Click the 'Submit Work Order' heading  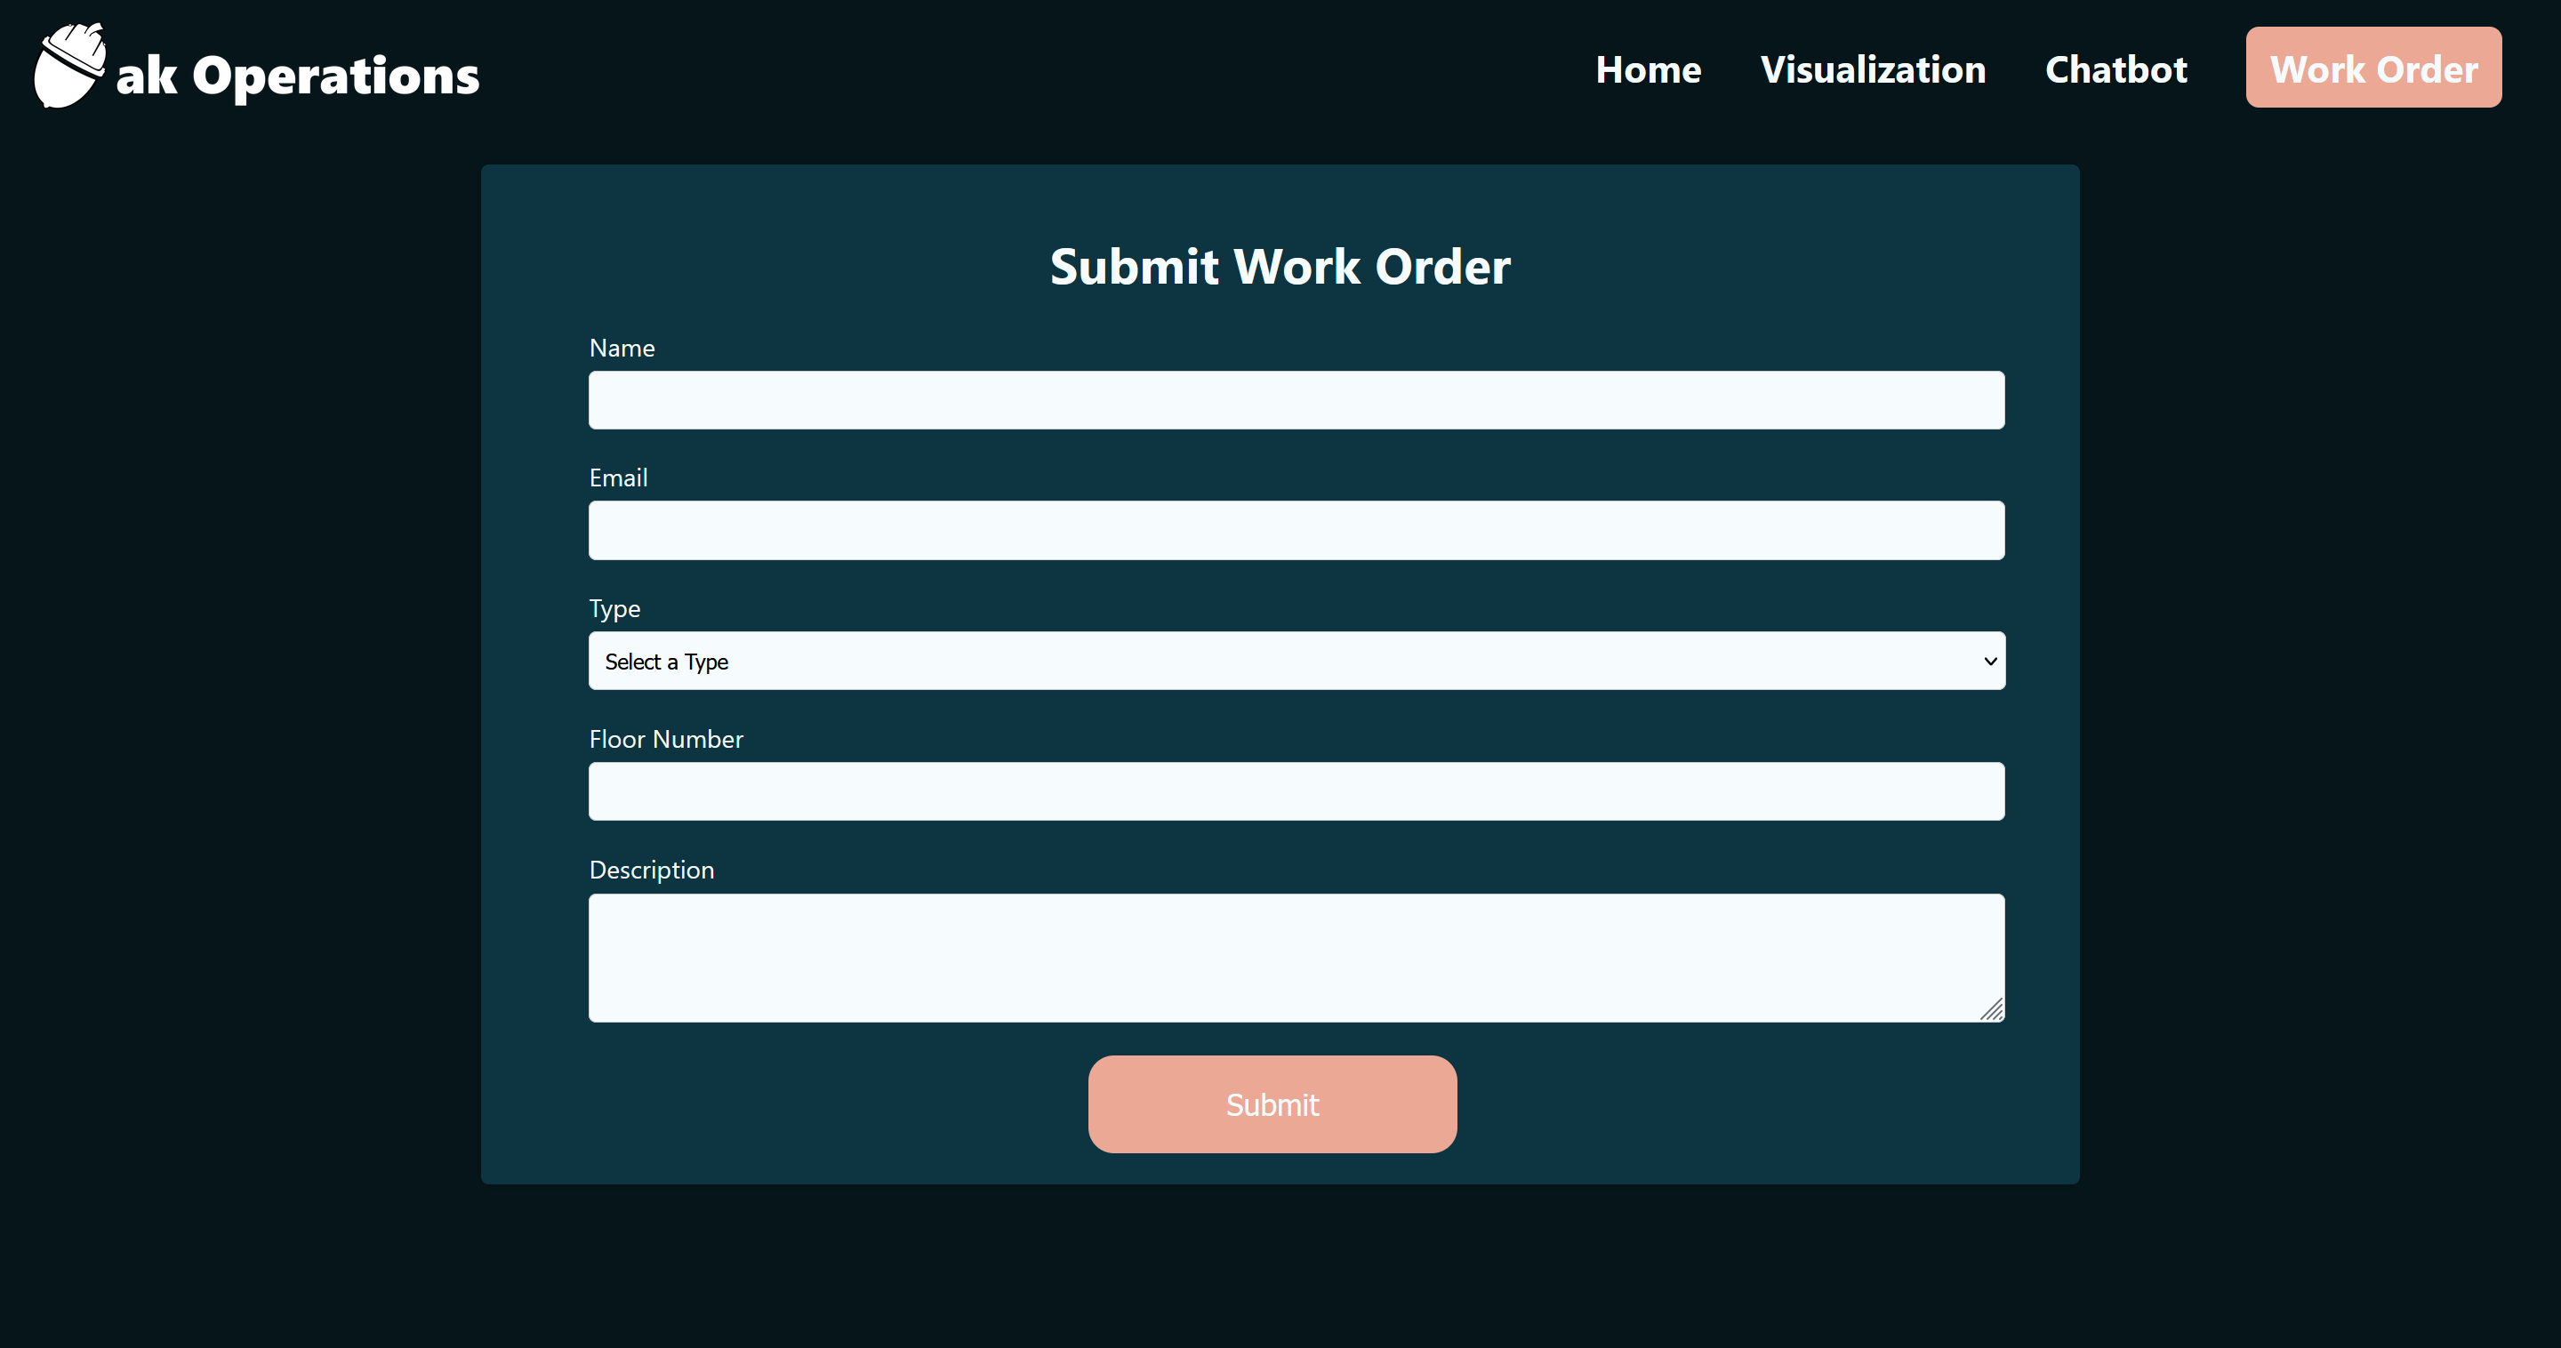(x=1280, y=267)
